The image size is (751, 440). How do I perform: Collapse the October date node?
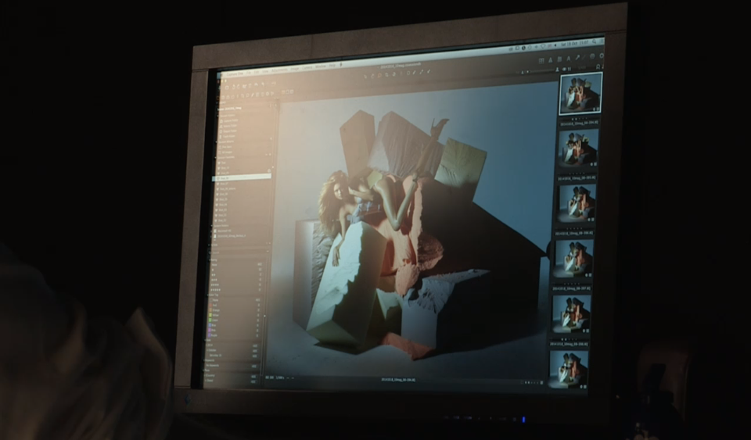pos(207,350)
